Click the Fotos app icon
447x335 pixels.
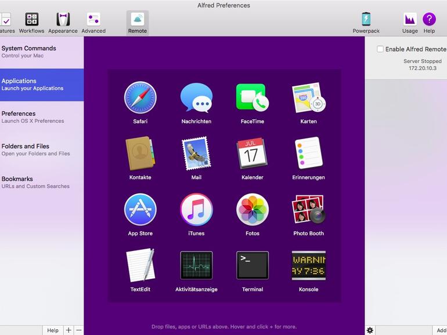tap(253, 210)
